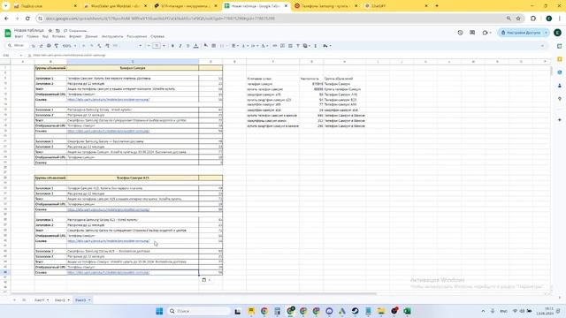Click the add sheet plus button
The image size is (566, 318).
14,300
